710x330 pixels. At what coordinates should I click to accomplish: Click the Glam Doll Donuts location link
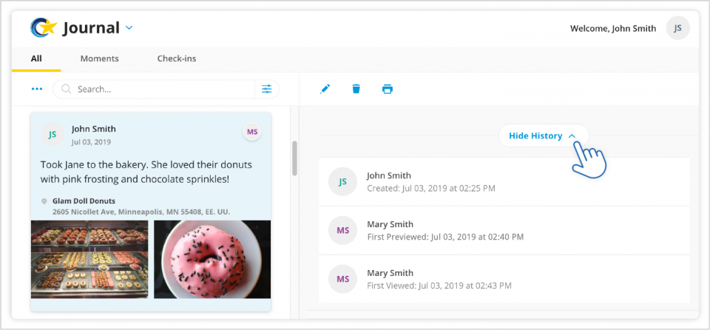click(84, 201)
